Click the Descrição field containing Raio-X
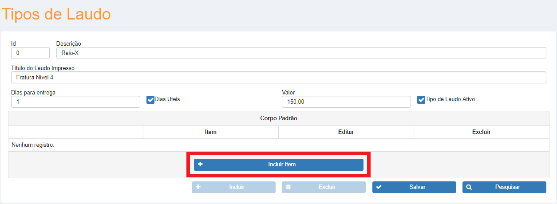The image size is (557, 204). coord(301,53)
